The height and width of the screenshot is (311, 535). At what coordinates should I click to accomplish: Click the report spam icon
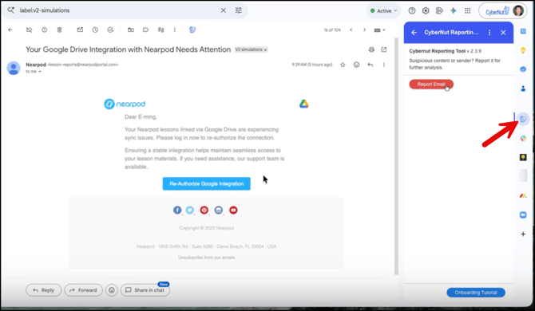(45, 30)
